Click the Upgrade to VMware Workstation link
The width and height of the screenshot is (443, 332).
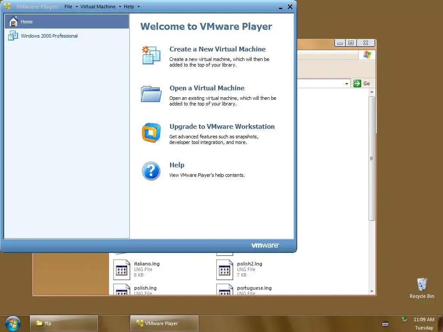[x=222, y=127]
